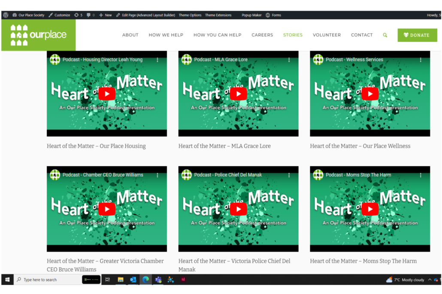This screenshot has width=442, height=294.
Task: Play the Housing Director Leah Young podcast
Action: pos(107,94)
